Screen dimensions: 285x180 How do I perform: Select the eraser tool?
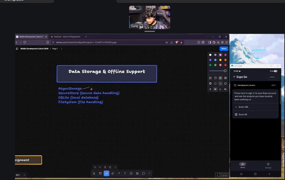tap(113, 173)
